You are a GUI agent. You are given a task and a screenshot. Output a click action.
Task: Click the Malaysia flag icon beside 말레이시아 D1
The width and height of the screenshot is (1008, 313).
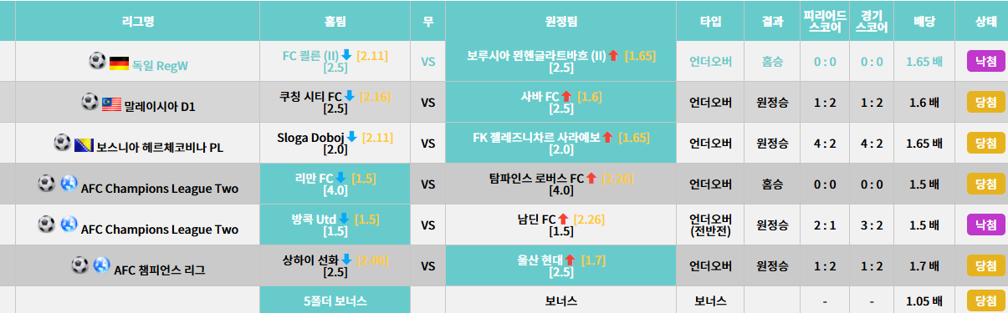click(112, 104)
